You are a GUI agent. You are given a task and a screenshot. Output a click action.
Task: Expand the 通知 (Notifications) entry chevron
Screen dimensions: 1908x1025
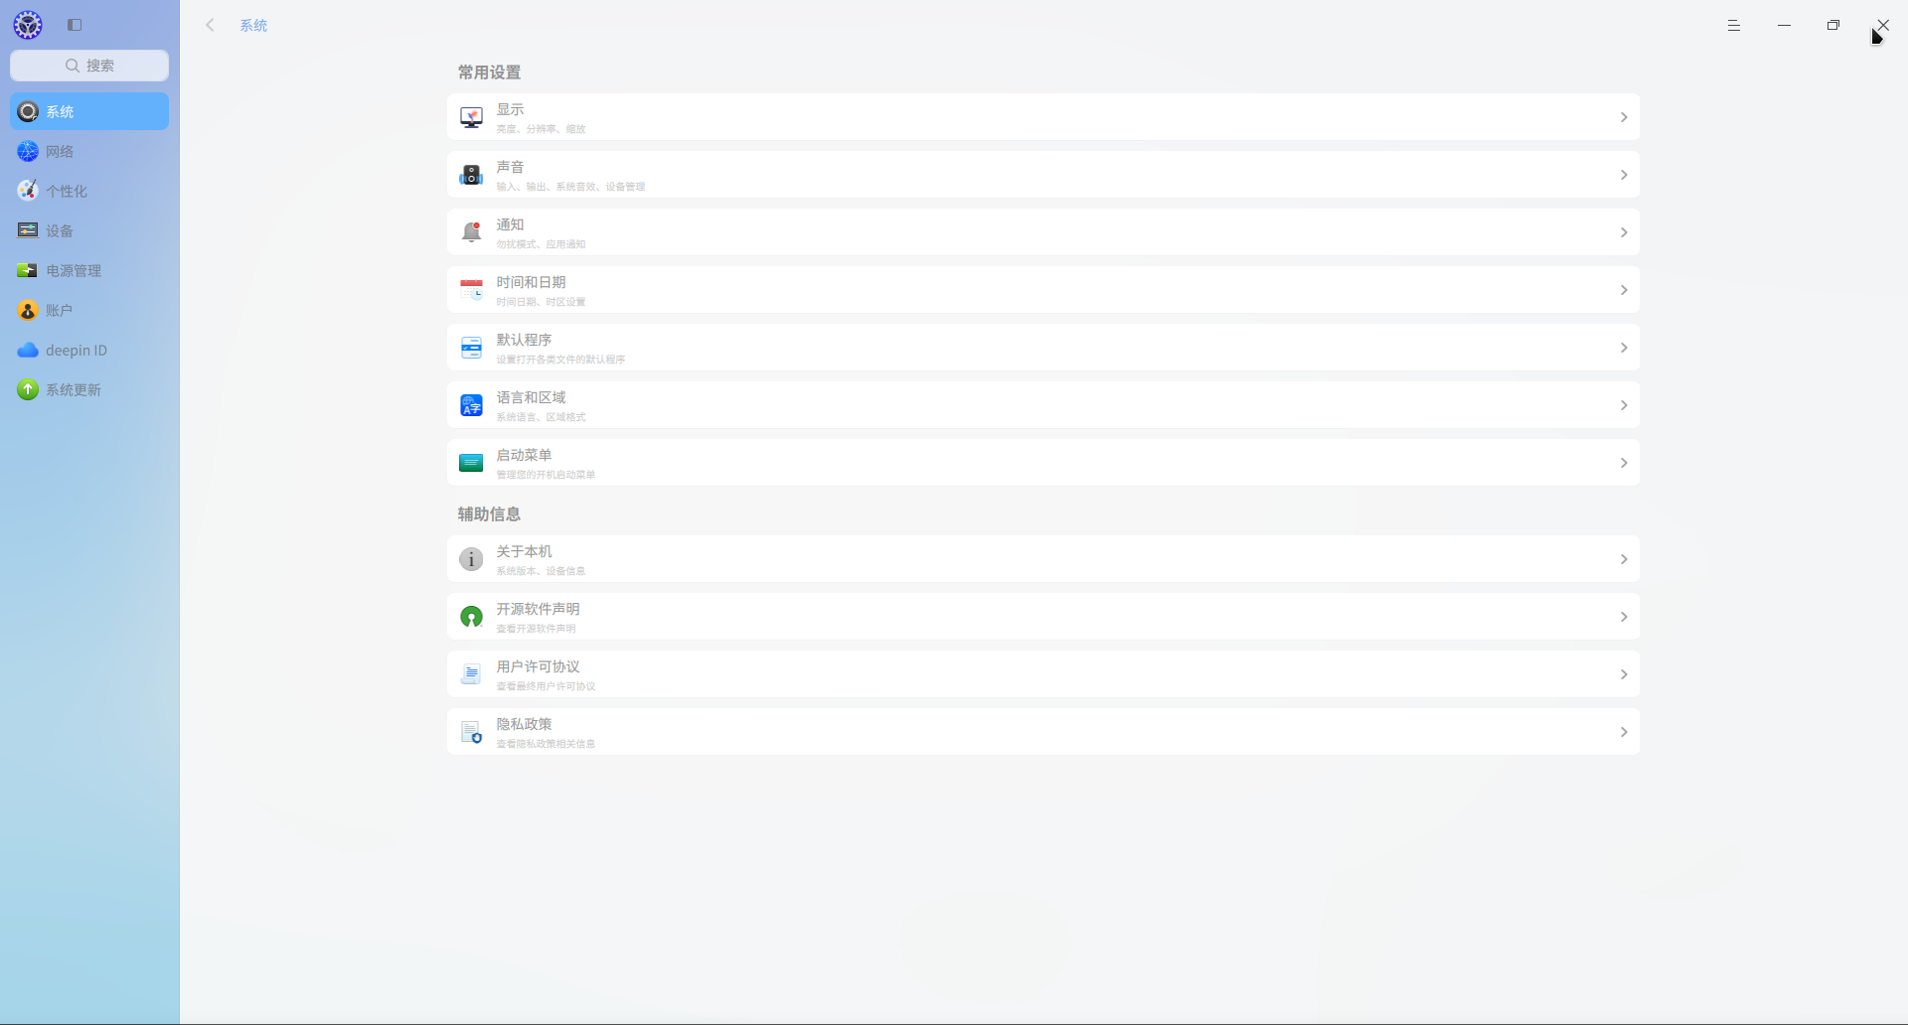pos(1624,231)
